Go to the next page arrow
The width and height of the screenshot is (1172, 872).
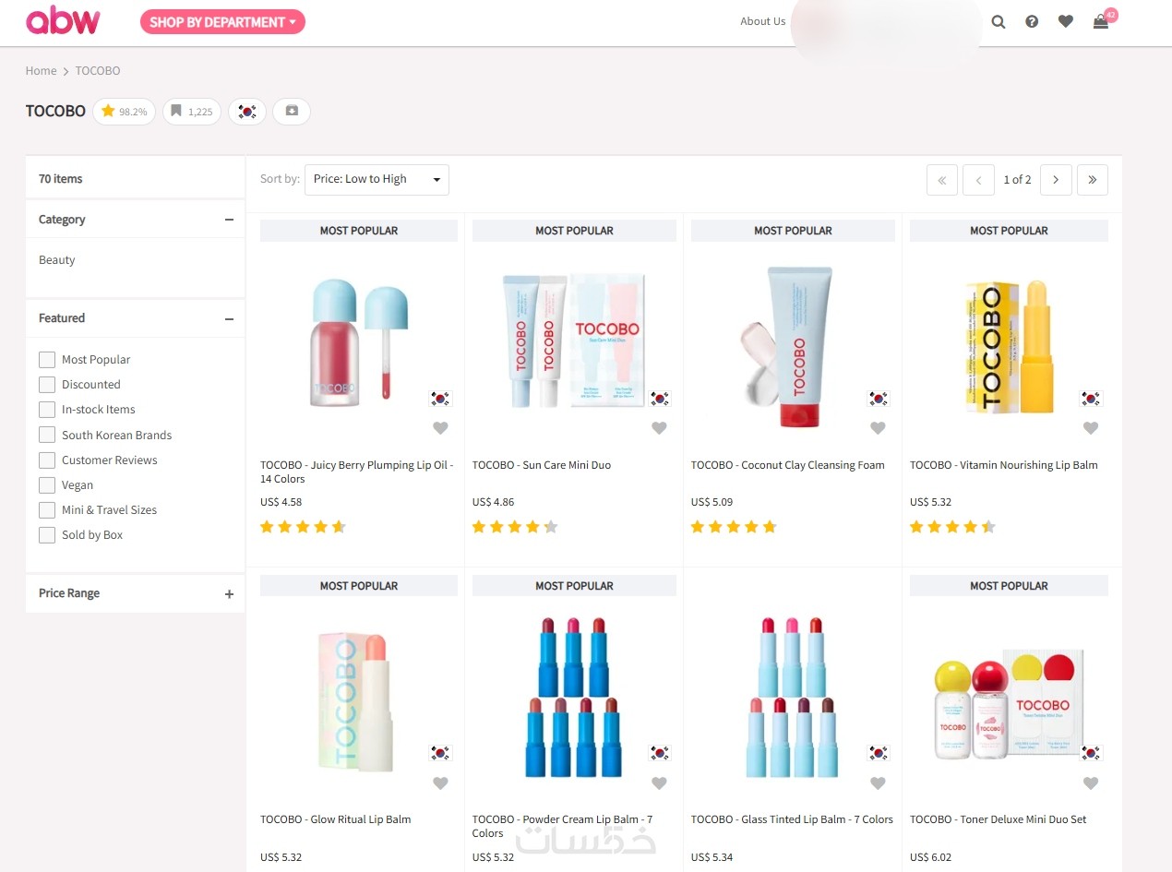pos(1056,180)
